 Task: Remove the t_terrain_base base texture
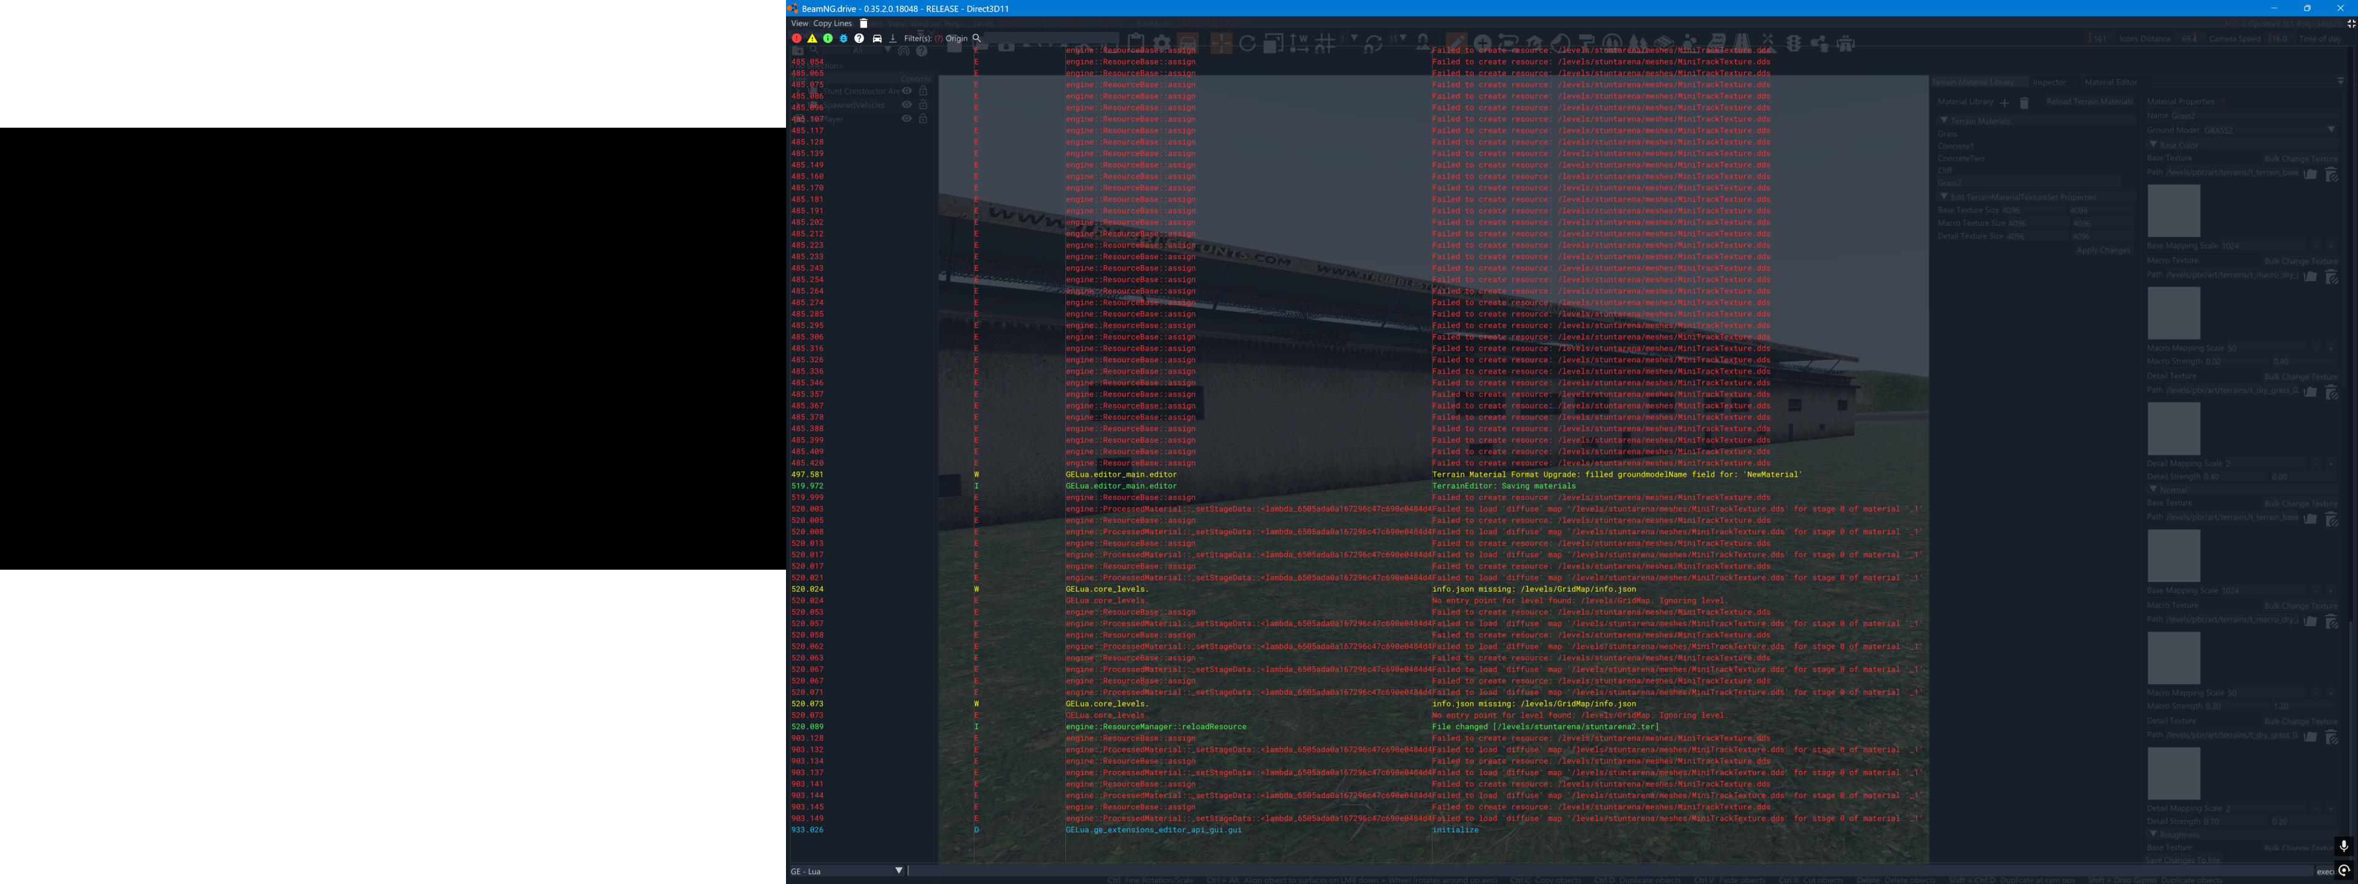click(2332, 173)
